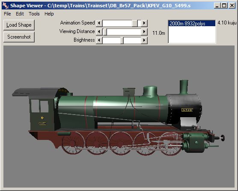Click the Animation Speed right arrow
Image resolution: width=238 pixels, height=191 pixels.
[144, 23]
